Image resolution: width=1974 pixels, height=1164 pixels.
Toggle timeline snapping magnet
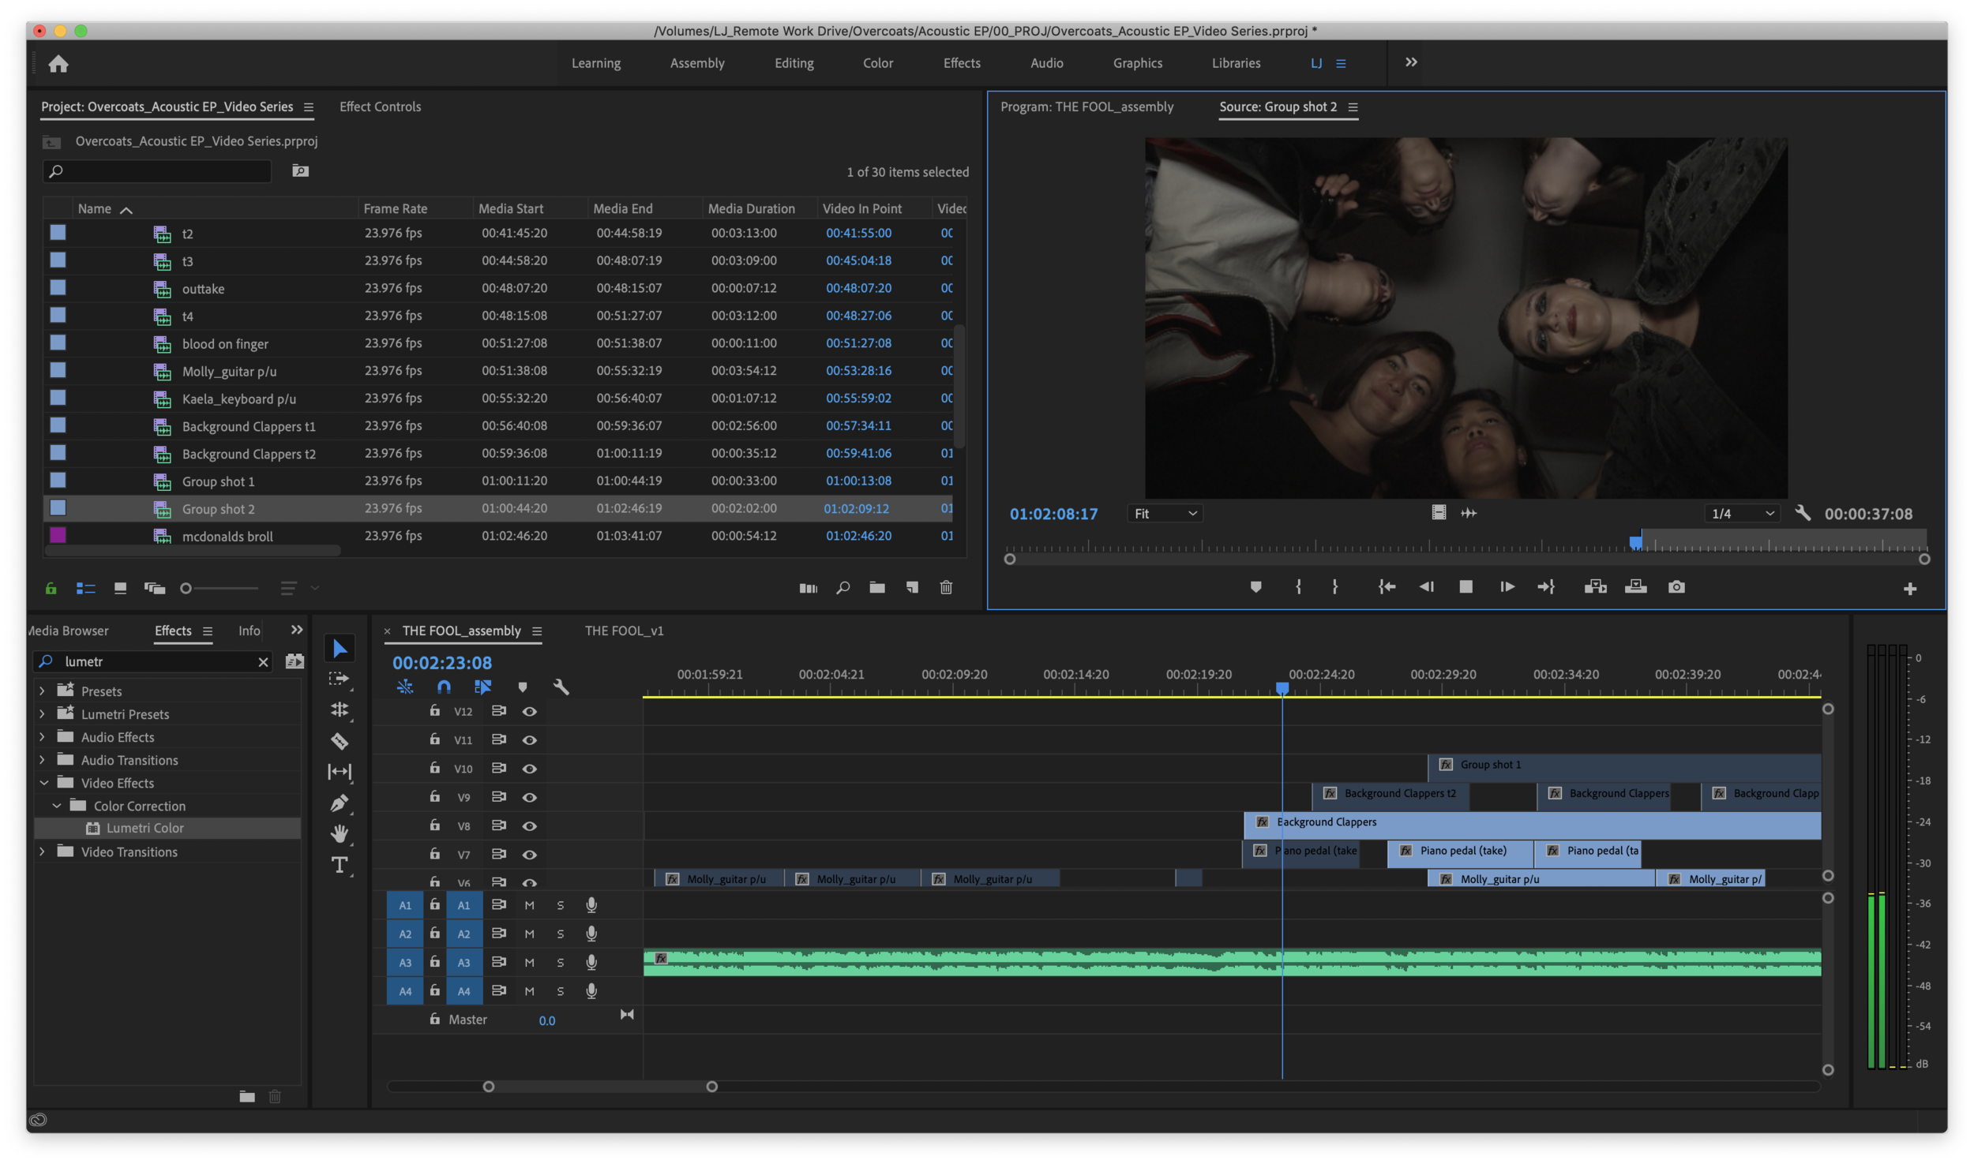444,687
